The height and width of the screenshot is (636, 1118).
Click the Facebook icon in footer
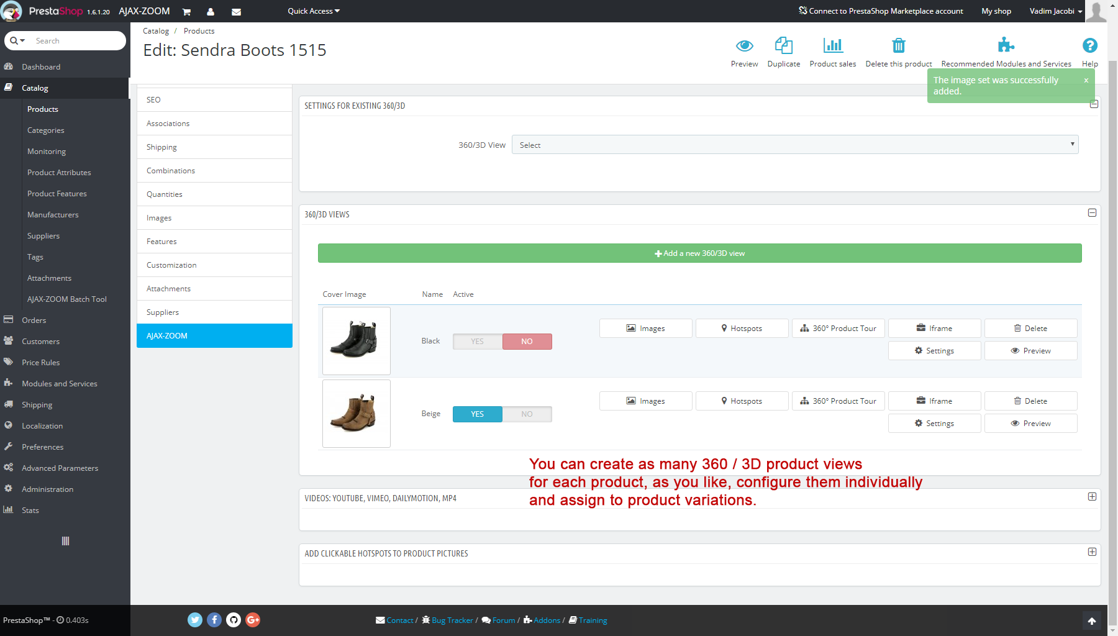click(214, 620)
